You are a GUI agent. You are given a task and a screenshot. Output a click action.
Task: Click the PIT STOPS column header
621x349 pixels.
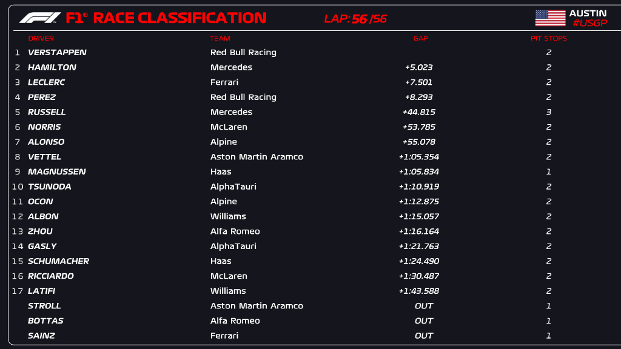click(548, 38)
